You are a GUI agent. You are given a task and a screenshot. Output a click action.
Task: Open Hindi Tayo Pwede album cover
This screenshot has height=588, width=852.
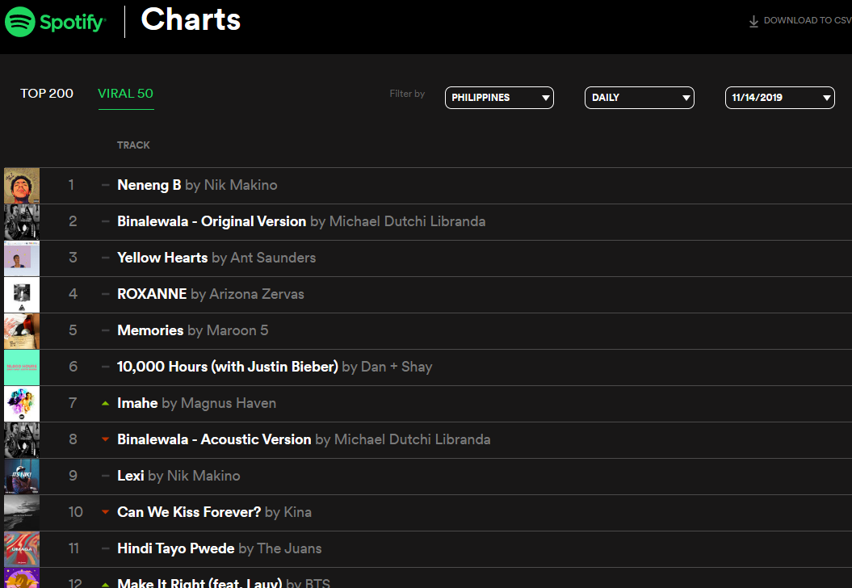tap(22, 549)
